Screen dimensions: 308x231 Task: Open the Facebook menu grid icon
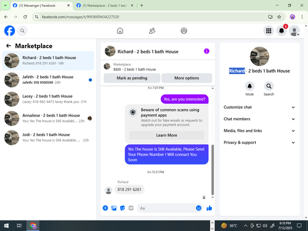[x=269, y=31]
